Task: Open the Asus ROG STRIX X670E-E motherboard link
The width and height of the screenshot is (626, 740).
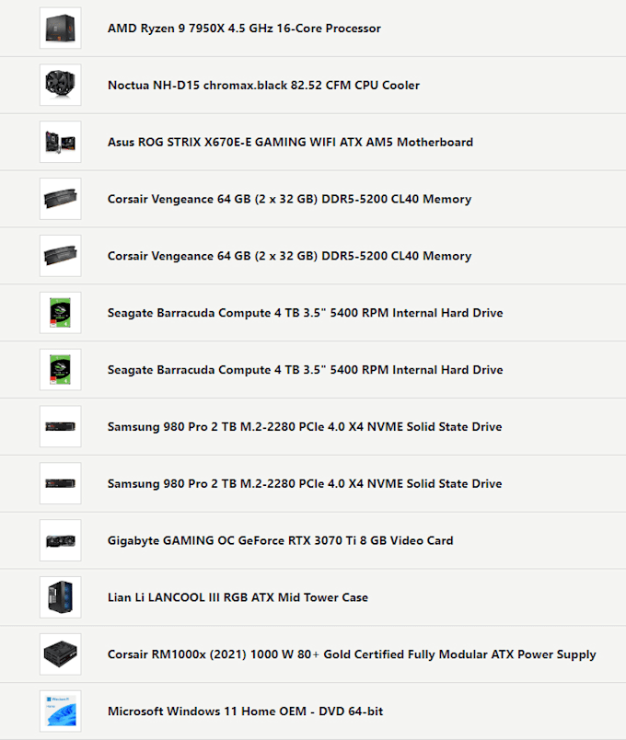Action: tap(289, 142)
